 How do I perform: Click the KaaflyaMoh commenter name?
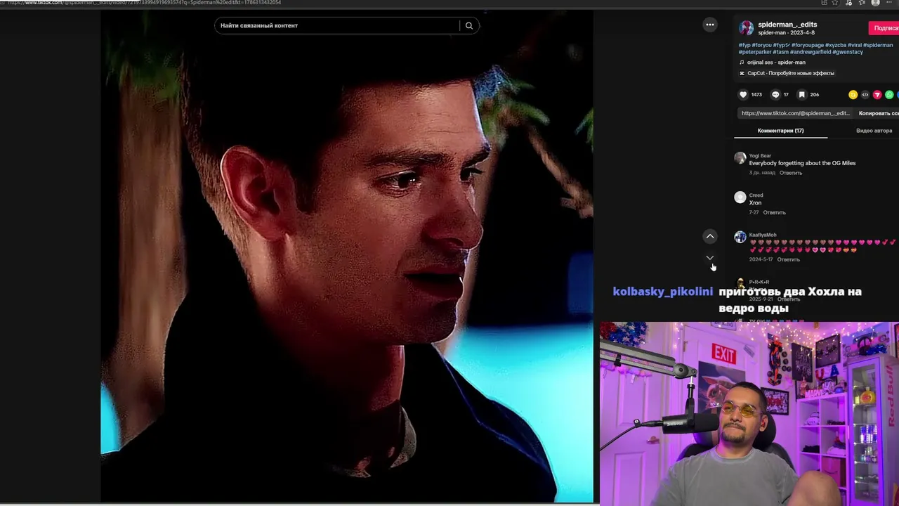pyautogui.click(x=763, y=235)
